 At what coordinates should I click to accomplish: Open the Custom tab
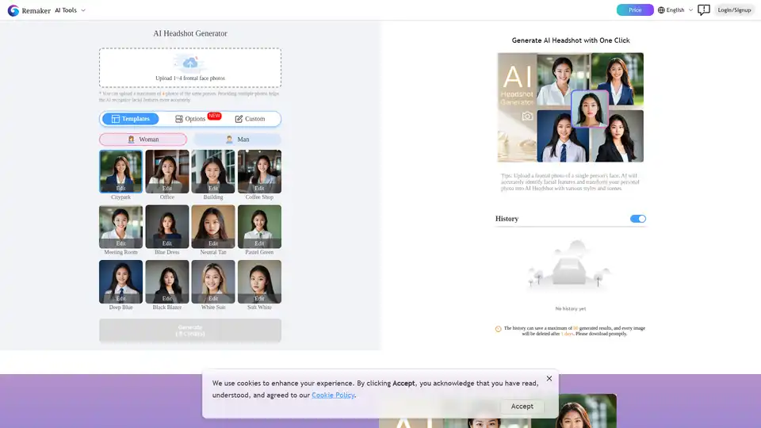[x=250, y=119]
